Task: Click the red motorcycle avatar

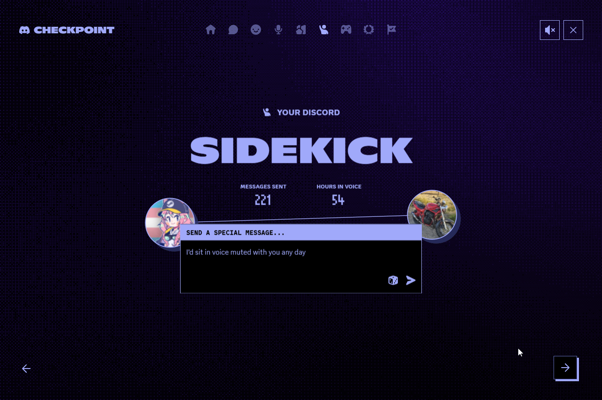Action: pos(432,215)
